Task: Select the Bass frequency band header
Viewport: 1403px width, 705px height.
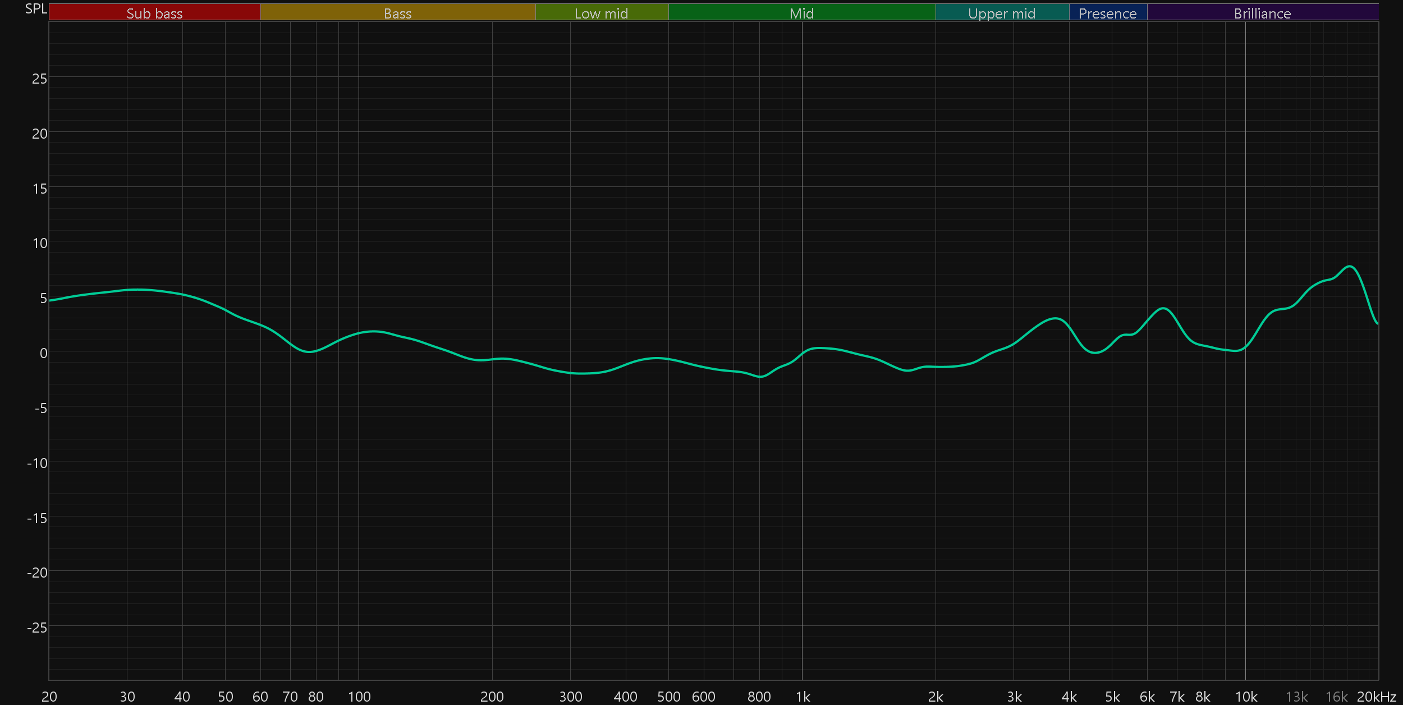Action: (x=397, y=13)
